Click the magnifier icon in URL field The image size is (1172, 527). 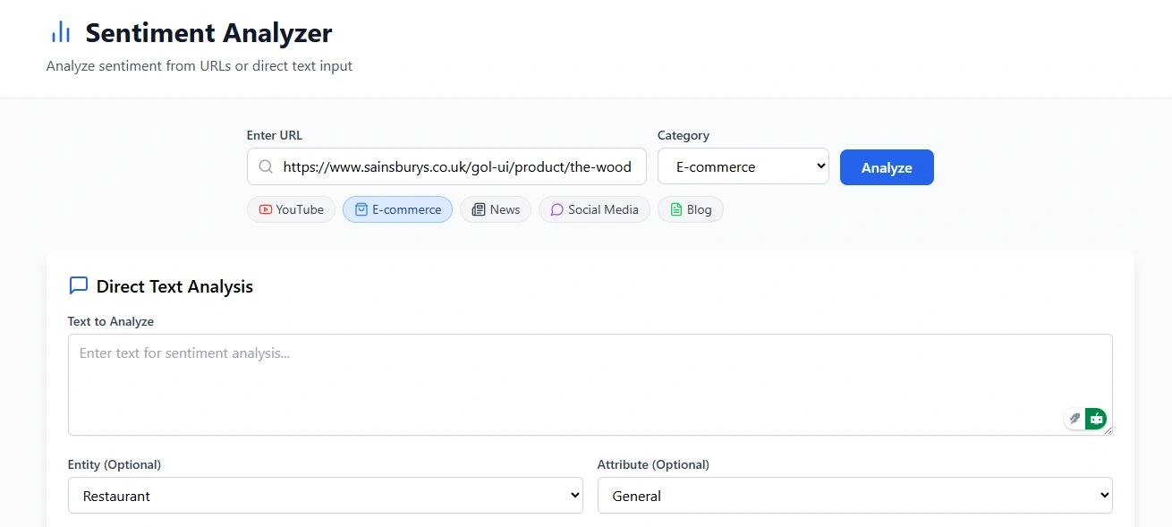tap(266, 166)
